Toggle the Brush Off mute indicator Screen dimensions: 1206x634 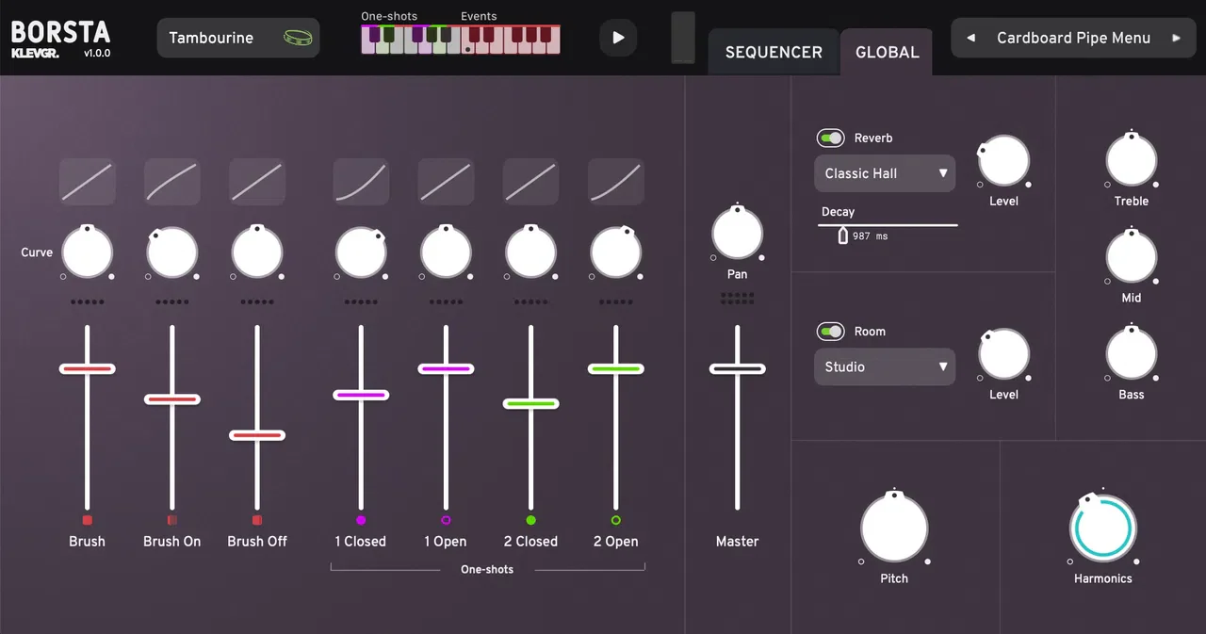(257, 520)
